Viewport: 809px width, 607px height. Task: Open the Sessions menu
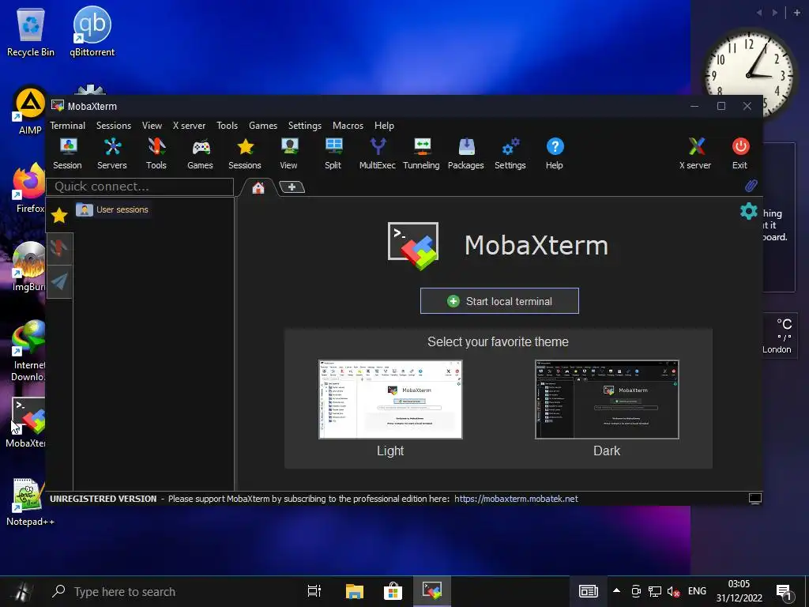click(114, 126)
